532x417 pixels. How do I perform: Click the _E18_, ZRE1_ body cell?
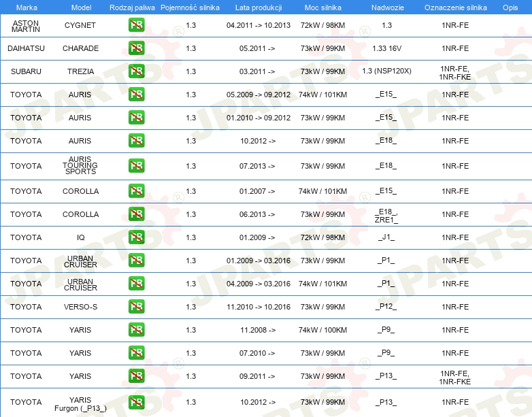(386, 216)
